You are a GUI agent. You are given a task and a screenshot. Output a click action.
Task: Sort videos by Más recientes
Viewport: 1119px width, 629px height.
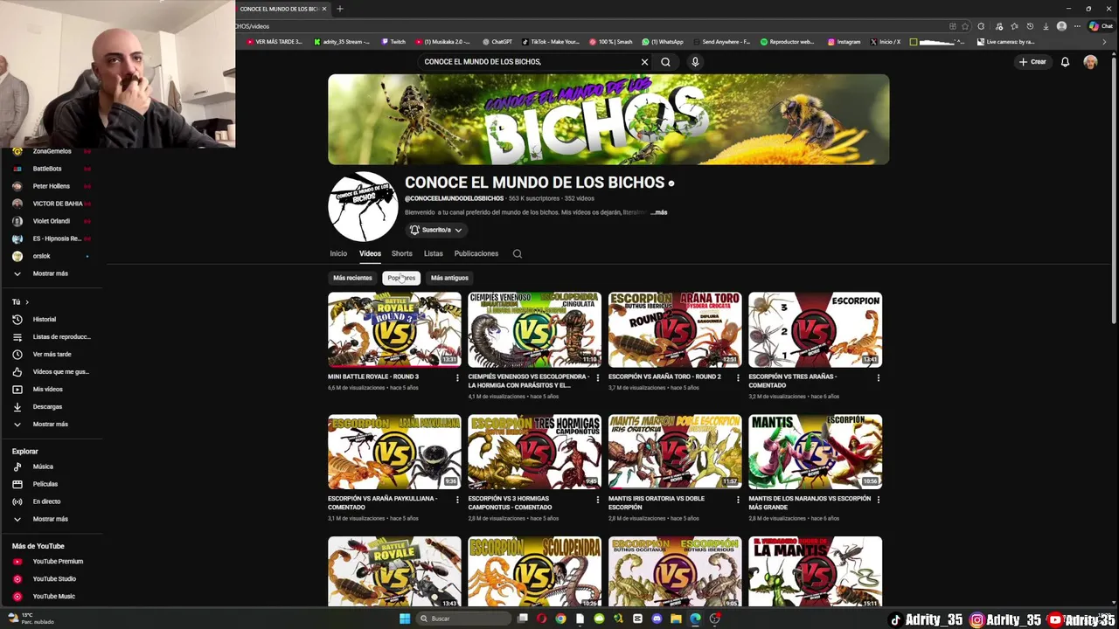click(x=352, y=278)
